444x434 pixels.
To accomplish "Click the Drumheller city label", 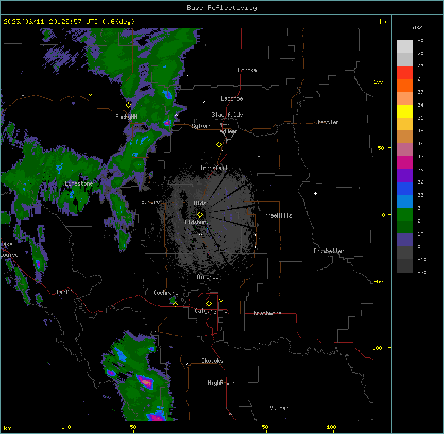I will click(x=329, y=251).
